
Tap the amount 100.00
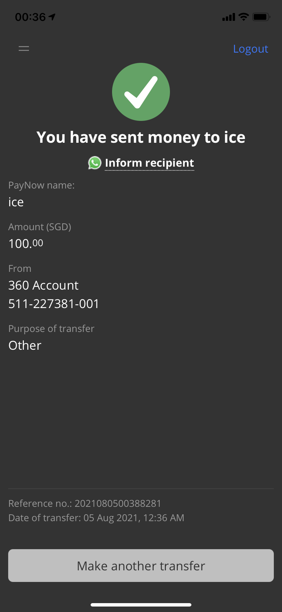pos(26,244)
